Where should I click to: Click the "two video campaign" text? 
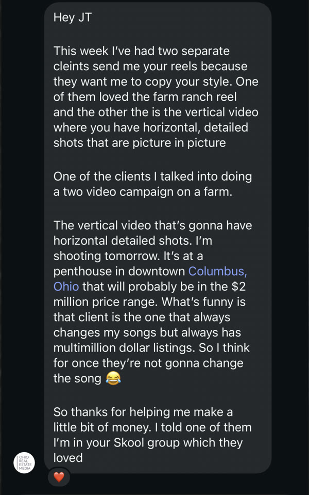[114, 191]
